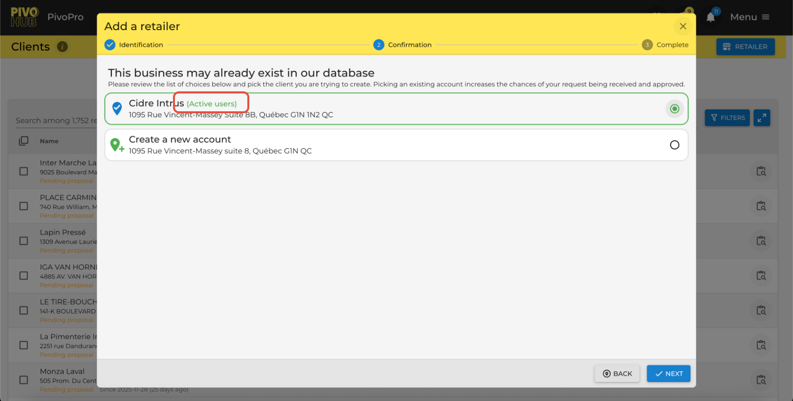
Task: Close the Add a retailer dialog
Action: click(683, 26)
